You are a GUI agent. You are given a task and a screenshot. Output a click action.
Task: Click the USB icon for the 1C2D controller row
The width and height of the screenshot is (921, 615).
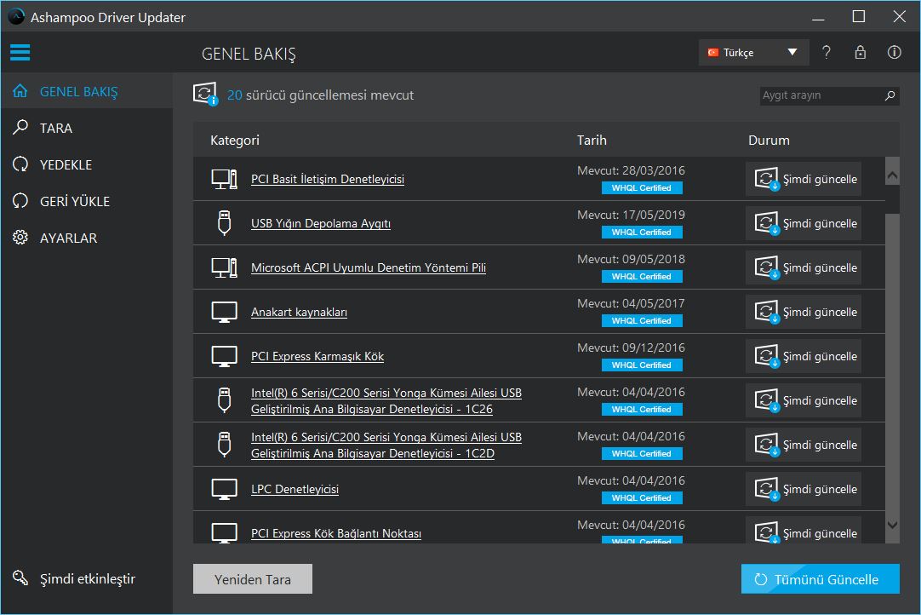point(225,445)
